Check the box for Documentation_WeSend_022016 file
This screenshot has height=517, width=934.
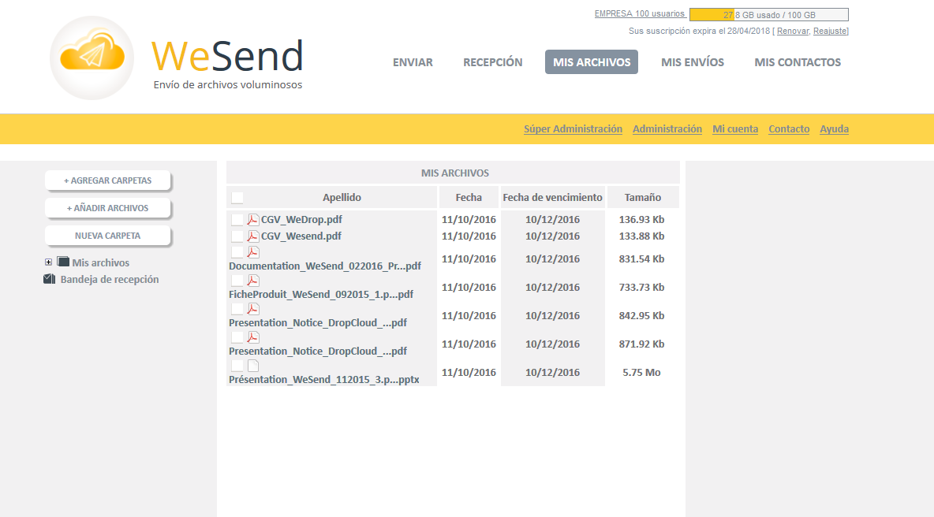[x=237, y=252]
